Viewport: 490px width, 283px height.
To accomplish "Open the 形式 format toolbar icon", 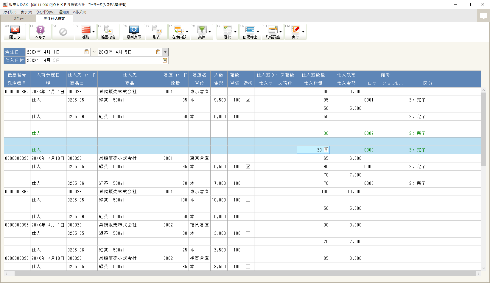I will [157, 32].
